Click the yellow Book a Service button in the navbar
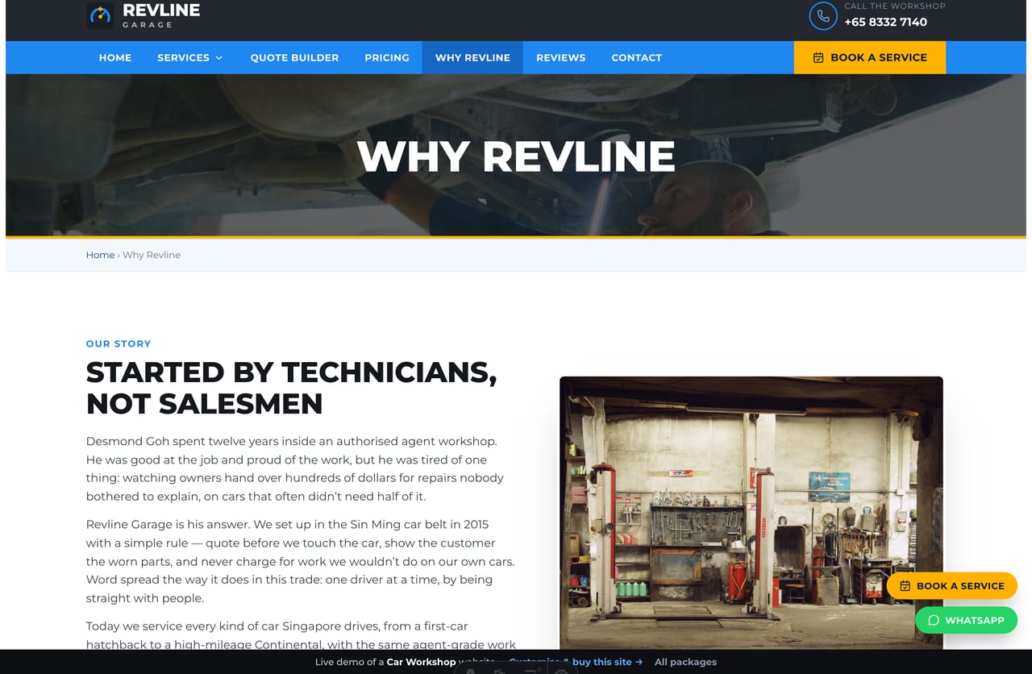Screen dimensions: 1032x674 (870, 58)
